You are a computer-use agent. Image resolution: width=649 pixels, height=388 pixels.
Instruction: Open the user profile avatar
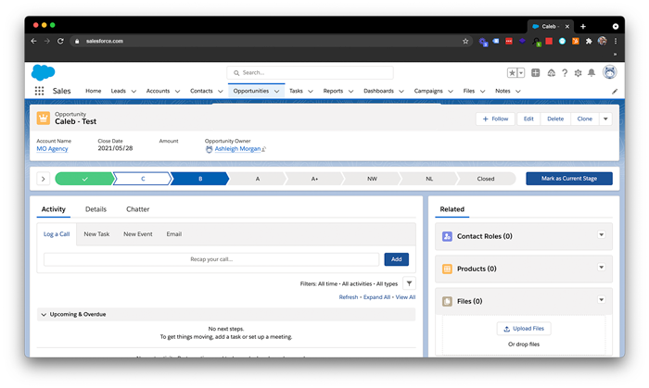[610, 72]
